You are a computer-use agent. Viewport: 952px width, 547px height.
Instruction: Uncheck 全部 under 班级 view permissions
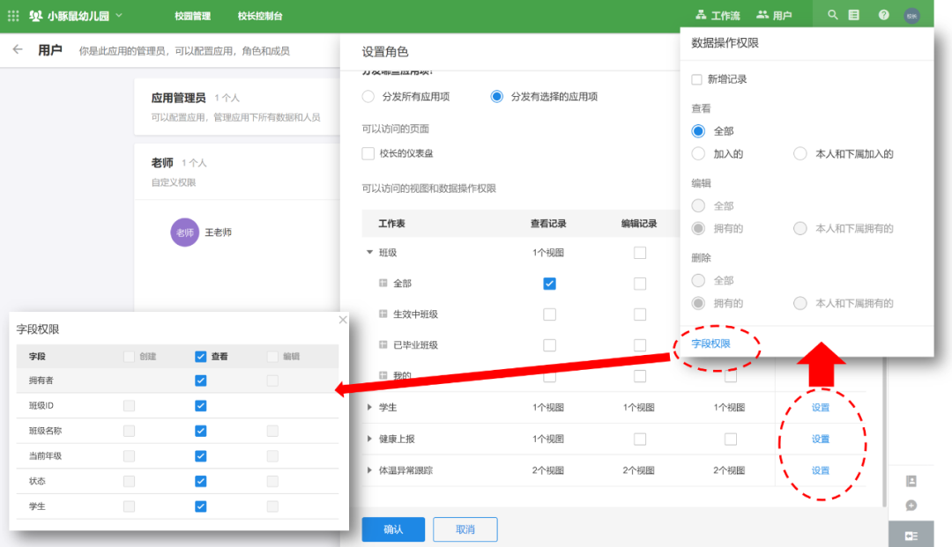pos(550,284)
